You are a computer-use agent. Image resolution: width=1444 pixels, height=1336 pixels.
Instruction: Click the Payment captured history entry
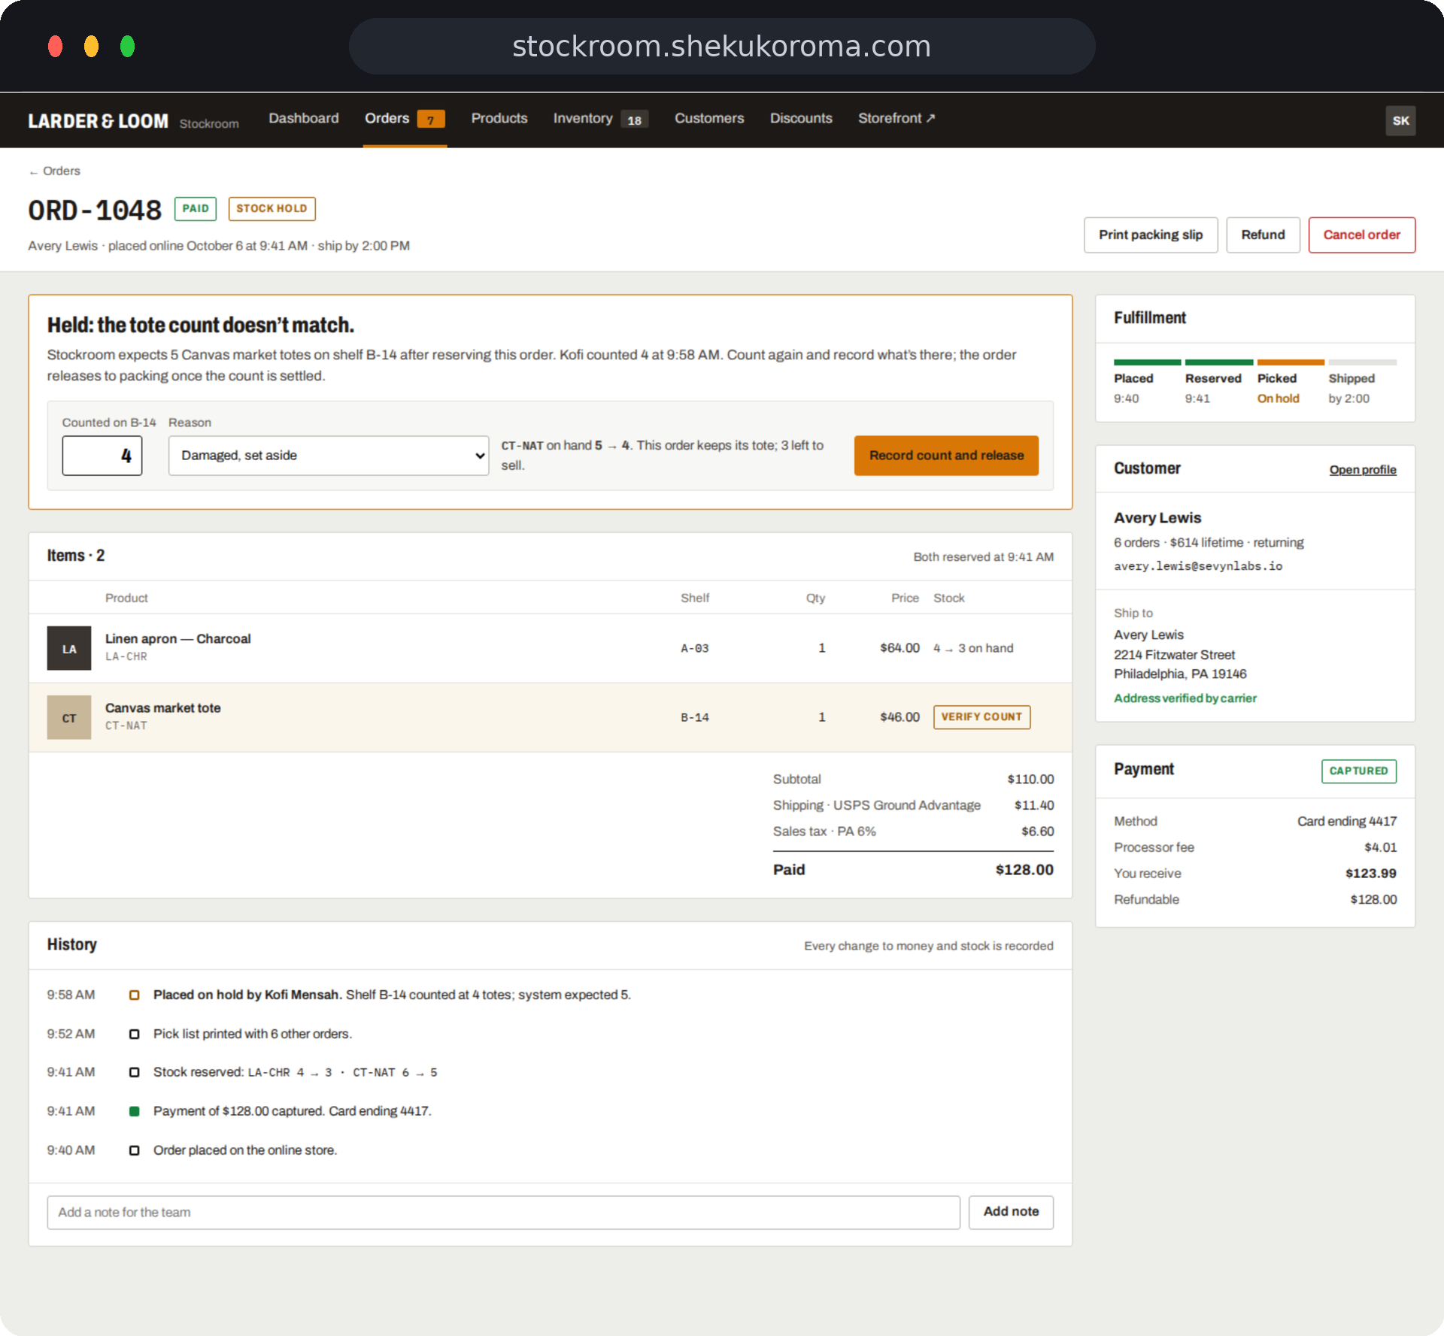pos(550,1111)
